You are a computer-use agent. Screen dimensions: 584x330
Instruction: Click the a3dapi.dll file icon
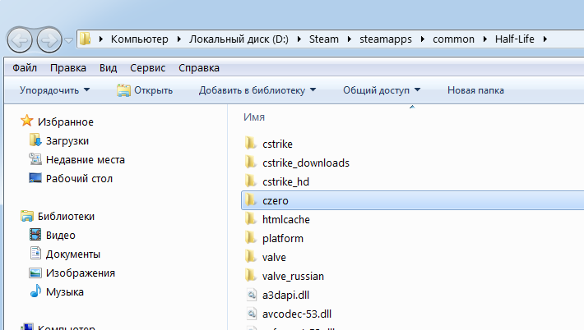click(x=252, y=295)
